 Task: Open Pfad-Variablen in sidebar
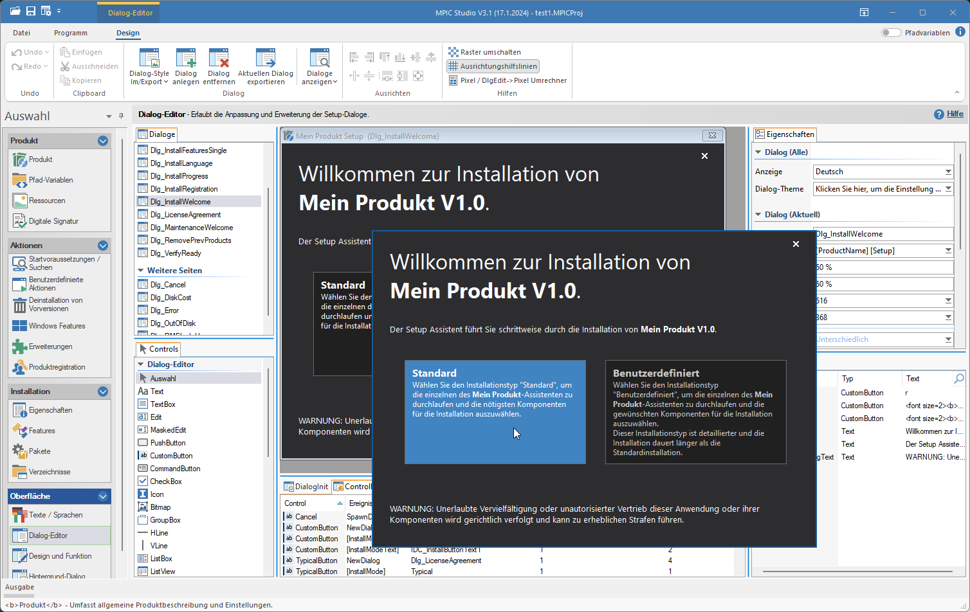[59, 180]
